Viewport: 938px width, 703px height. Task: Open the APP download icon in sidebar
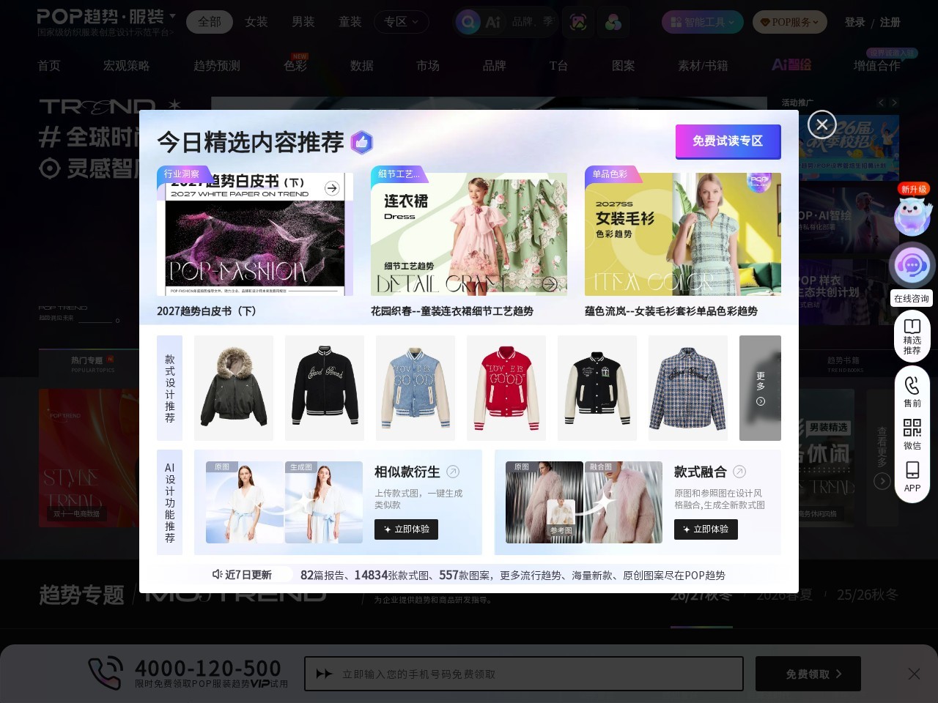912,471
